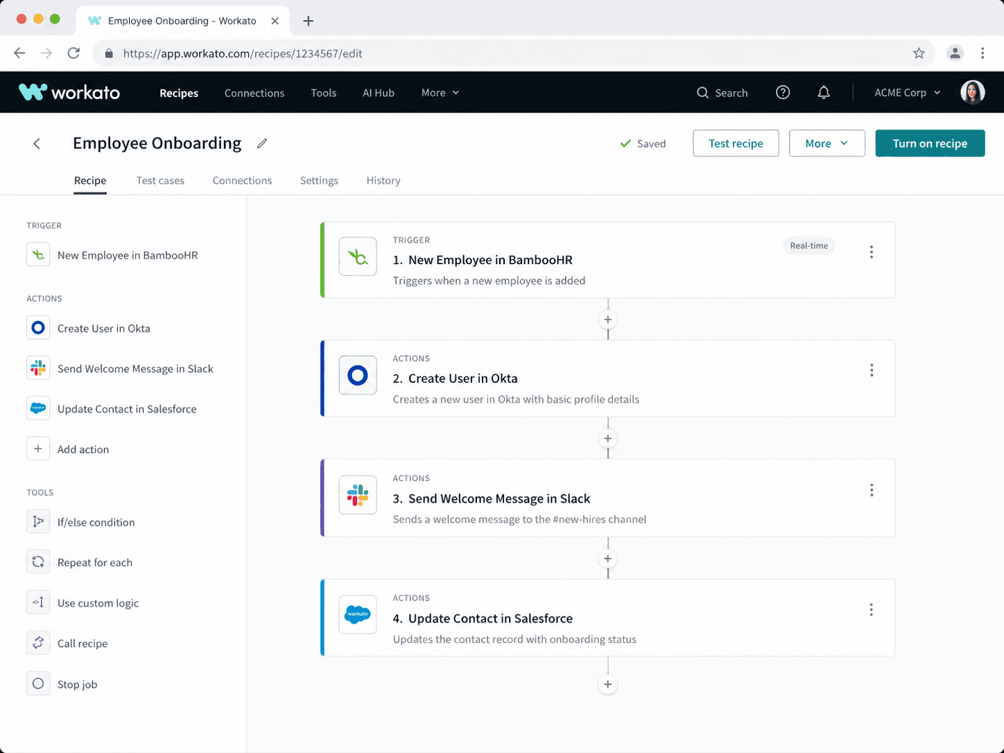
Task: Click the Workato logo in the header
Action: [x=69, y=92]
